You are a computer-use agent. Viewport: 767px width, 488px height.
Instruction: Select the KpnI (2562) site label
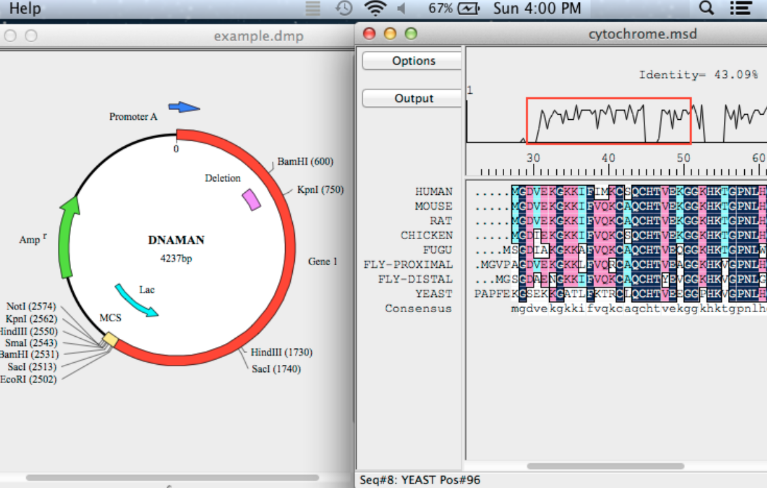(31, 319)
